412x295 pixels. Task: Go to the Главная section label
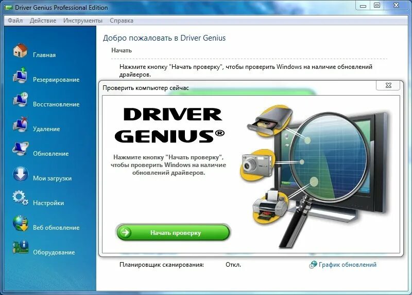44,55
